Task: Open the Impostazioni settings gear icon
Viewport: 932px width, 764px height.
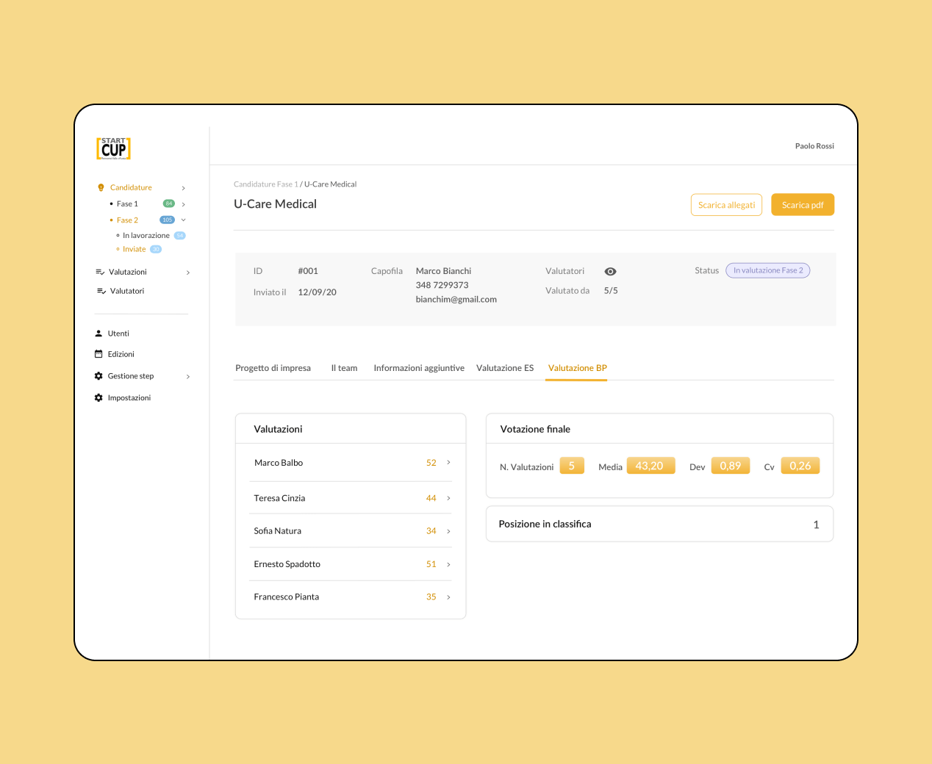Action: point(98,397)
